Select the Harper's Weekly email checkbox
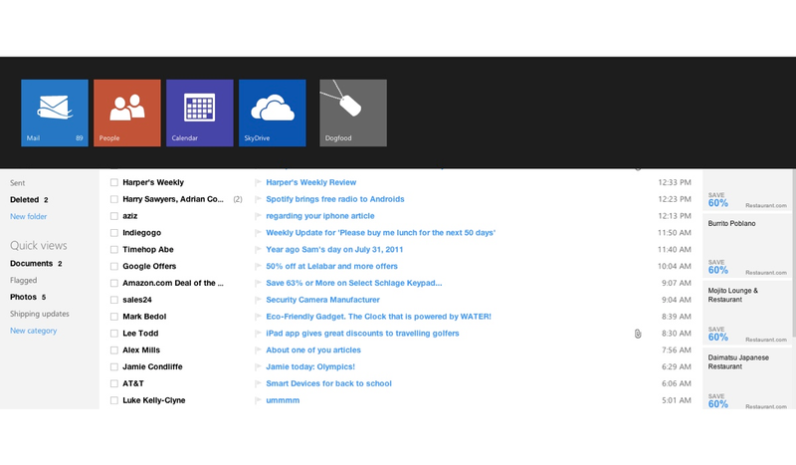This screenshot has width=796, height=465. click(x=114, y=182)
